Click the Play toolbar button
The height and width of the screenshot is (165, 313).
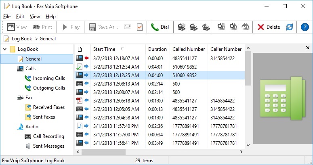tap(71, 27)
